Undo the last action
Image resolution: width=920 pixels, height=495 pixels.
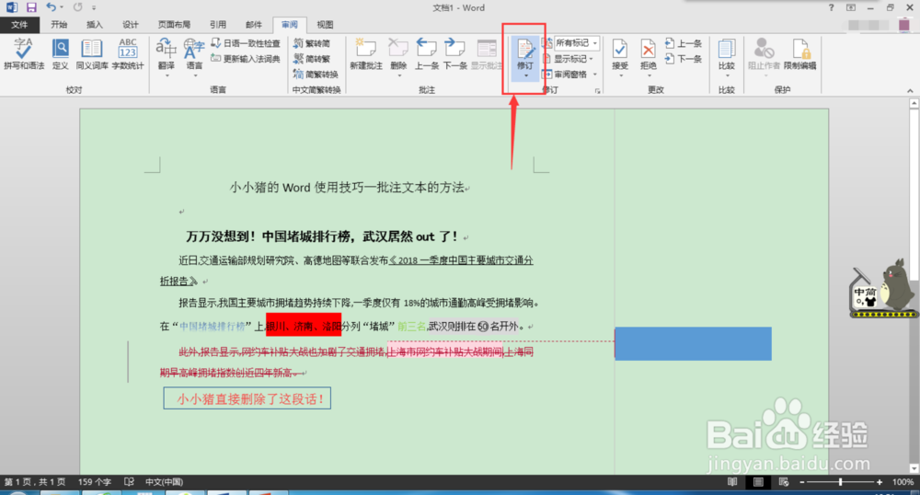pyautogui.click(x=51, y=7)
